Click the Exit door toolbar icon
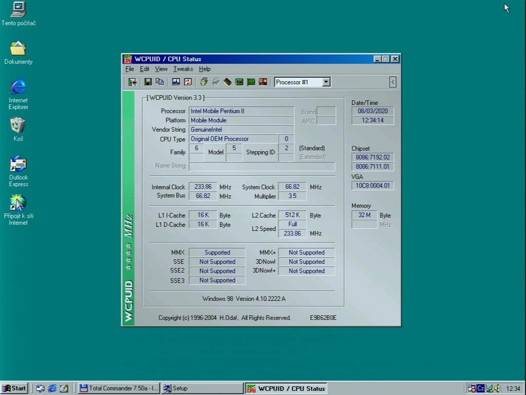 tap(132, 82)
